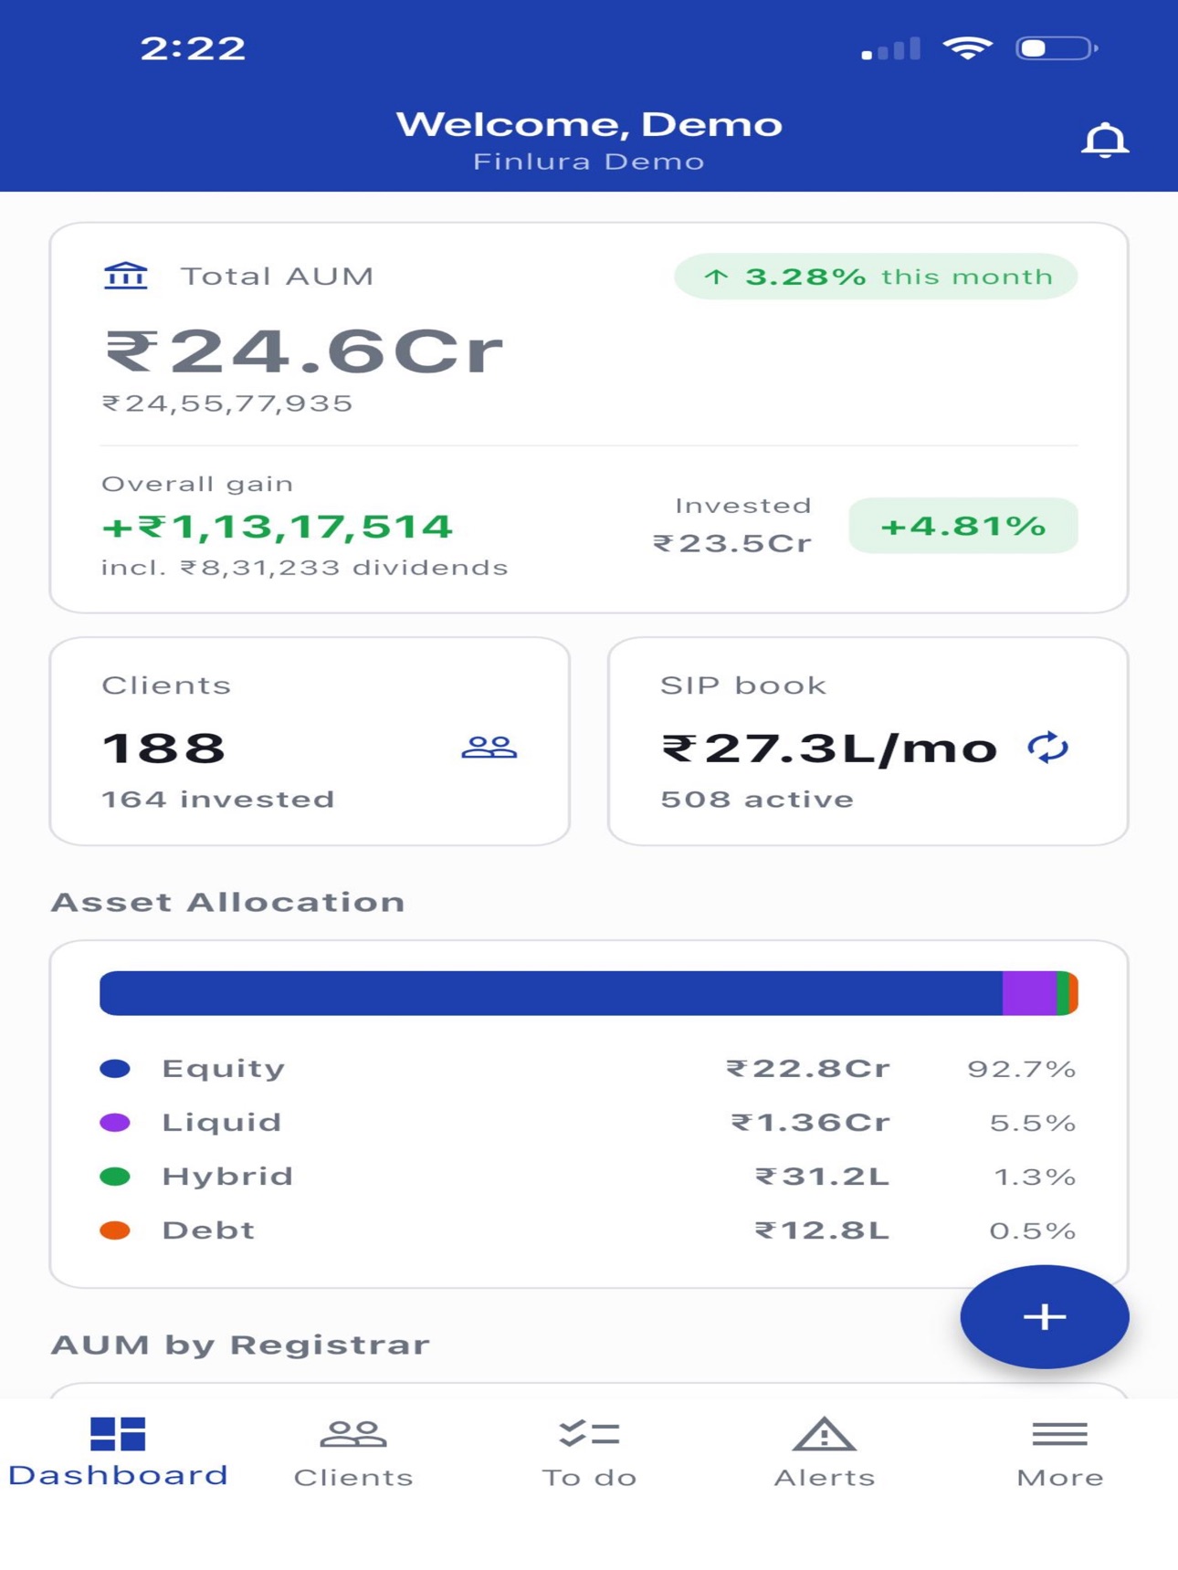Tap the green Hybrid legend dot

click(x=115, y=1177)
